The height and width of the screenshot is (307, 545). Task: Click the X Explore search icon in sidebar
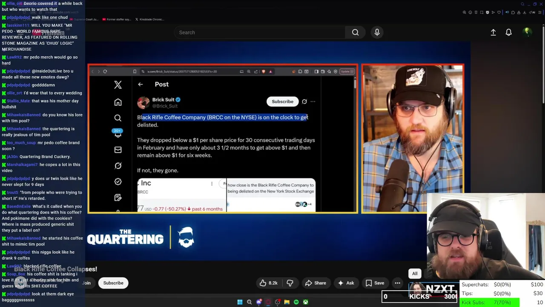[x=118, y=118]
